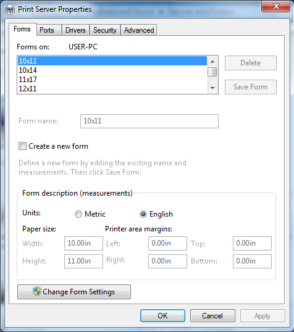
Task: Click the Change Form Settings button
Action: pyautogui.click(x=74, y=292)
